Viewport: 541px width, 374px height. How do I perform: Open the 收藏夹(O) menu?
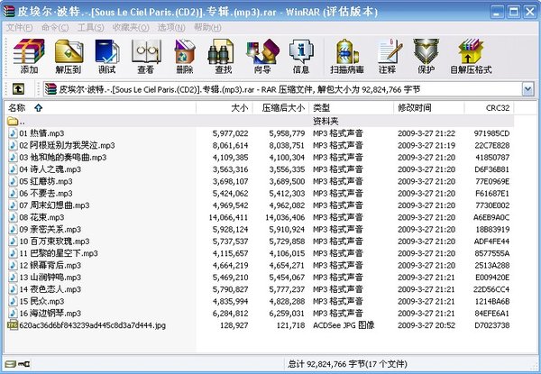131,28
